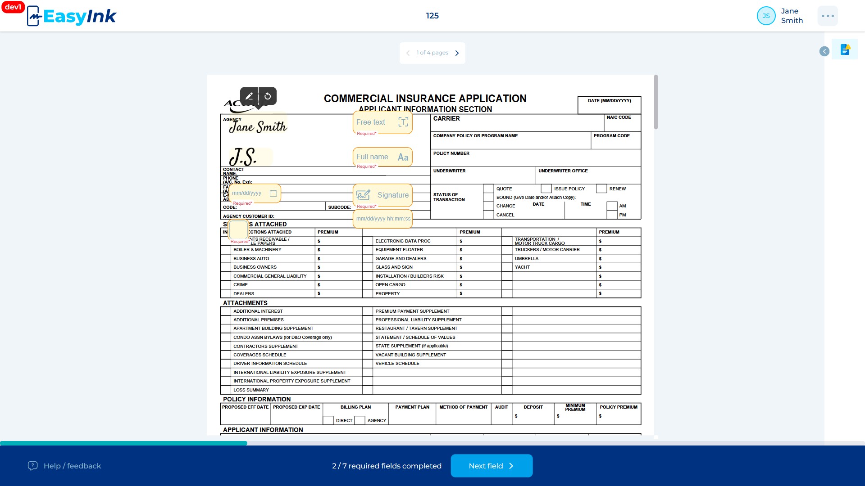Check the PM time checkbox
The height and width of the screenshot is (486, 865).
612,215
